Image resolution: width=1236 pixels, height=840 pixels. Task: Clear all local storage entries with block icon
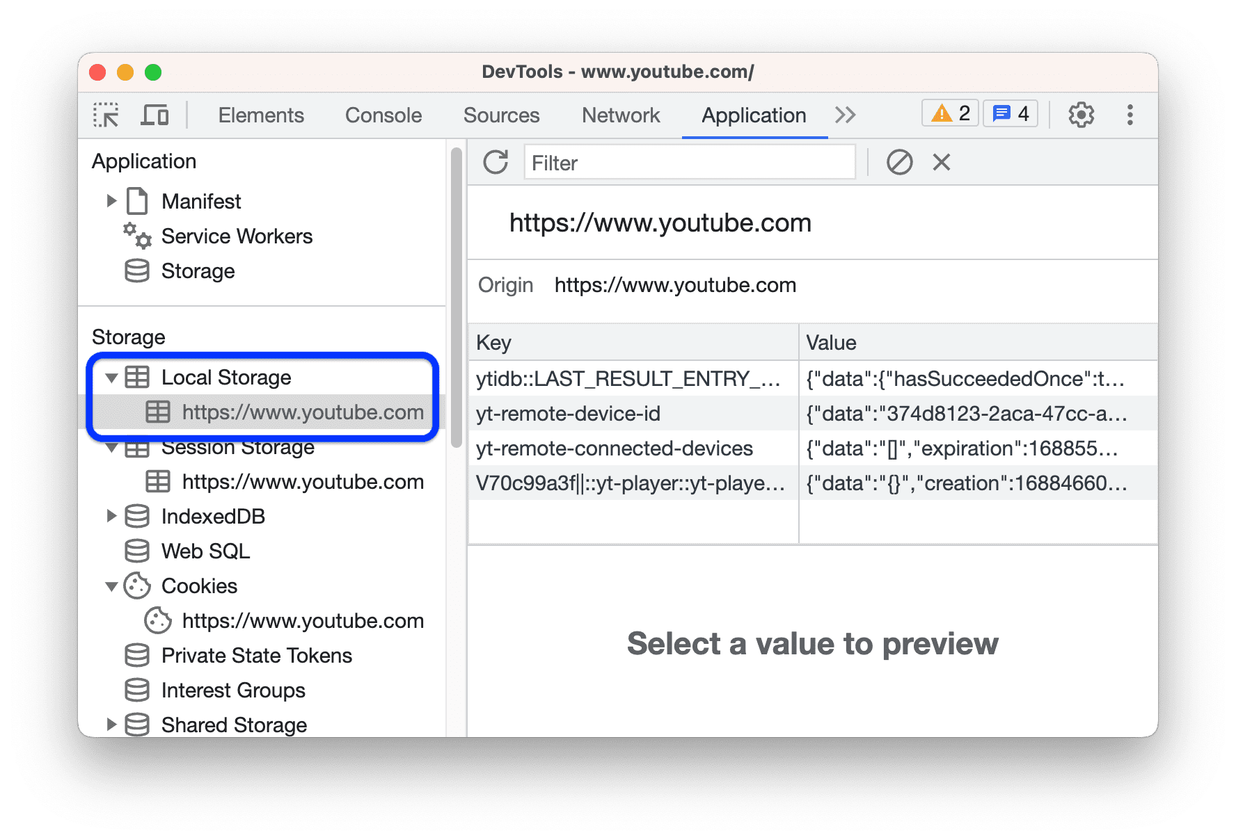coord(901,162)
